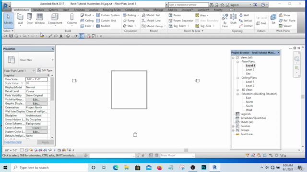Screen dimensions: 307x172
Task: Switch to the View ribbon tab
Action: click(x=146, y=10)
